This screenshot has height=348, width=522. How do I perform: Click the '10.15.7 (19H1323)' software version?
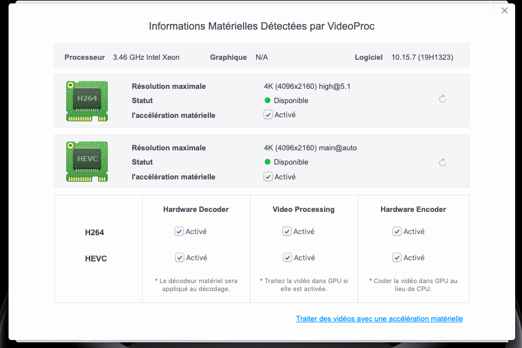422,57
